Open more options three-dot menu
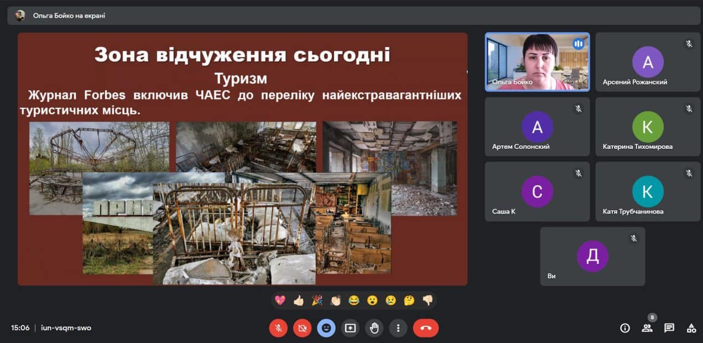Image resolution: width=703 pixels, height=343 pixels. [x=398, y=328]
